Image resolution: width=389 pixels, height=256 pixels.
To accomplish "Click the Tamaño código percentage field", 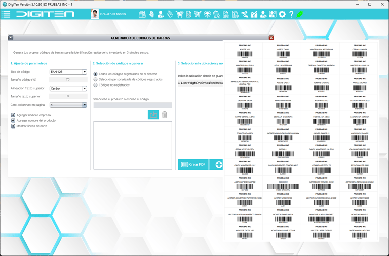I will (x=68, y=79).
